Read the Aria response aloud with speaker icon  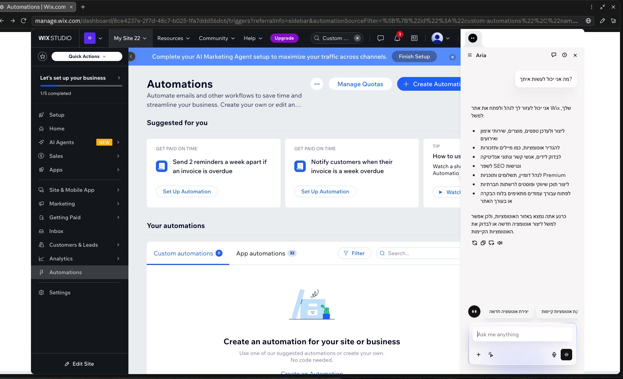[x=500, y=243]
